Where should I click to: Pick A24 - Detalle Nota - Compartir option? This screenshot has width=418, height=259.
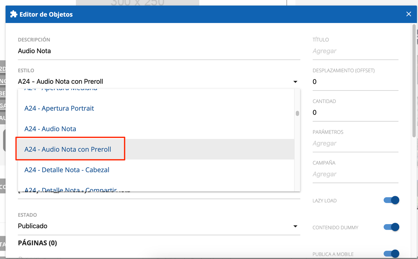(x=70, y=189)
